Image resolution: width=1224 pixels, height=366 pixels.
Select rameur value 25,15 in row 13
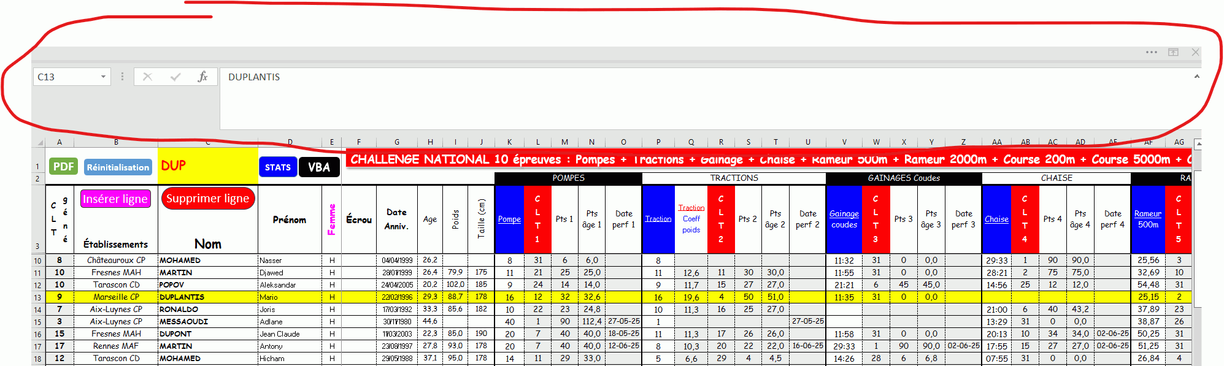click(x=1148, y=297)
